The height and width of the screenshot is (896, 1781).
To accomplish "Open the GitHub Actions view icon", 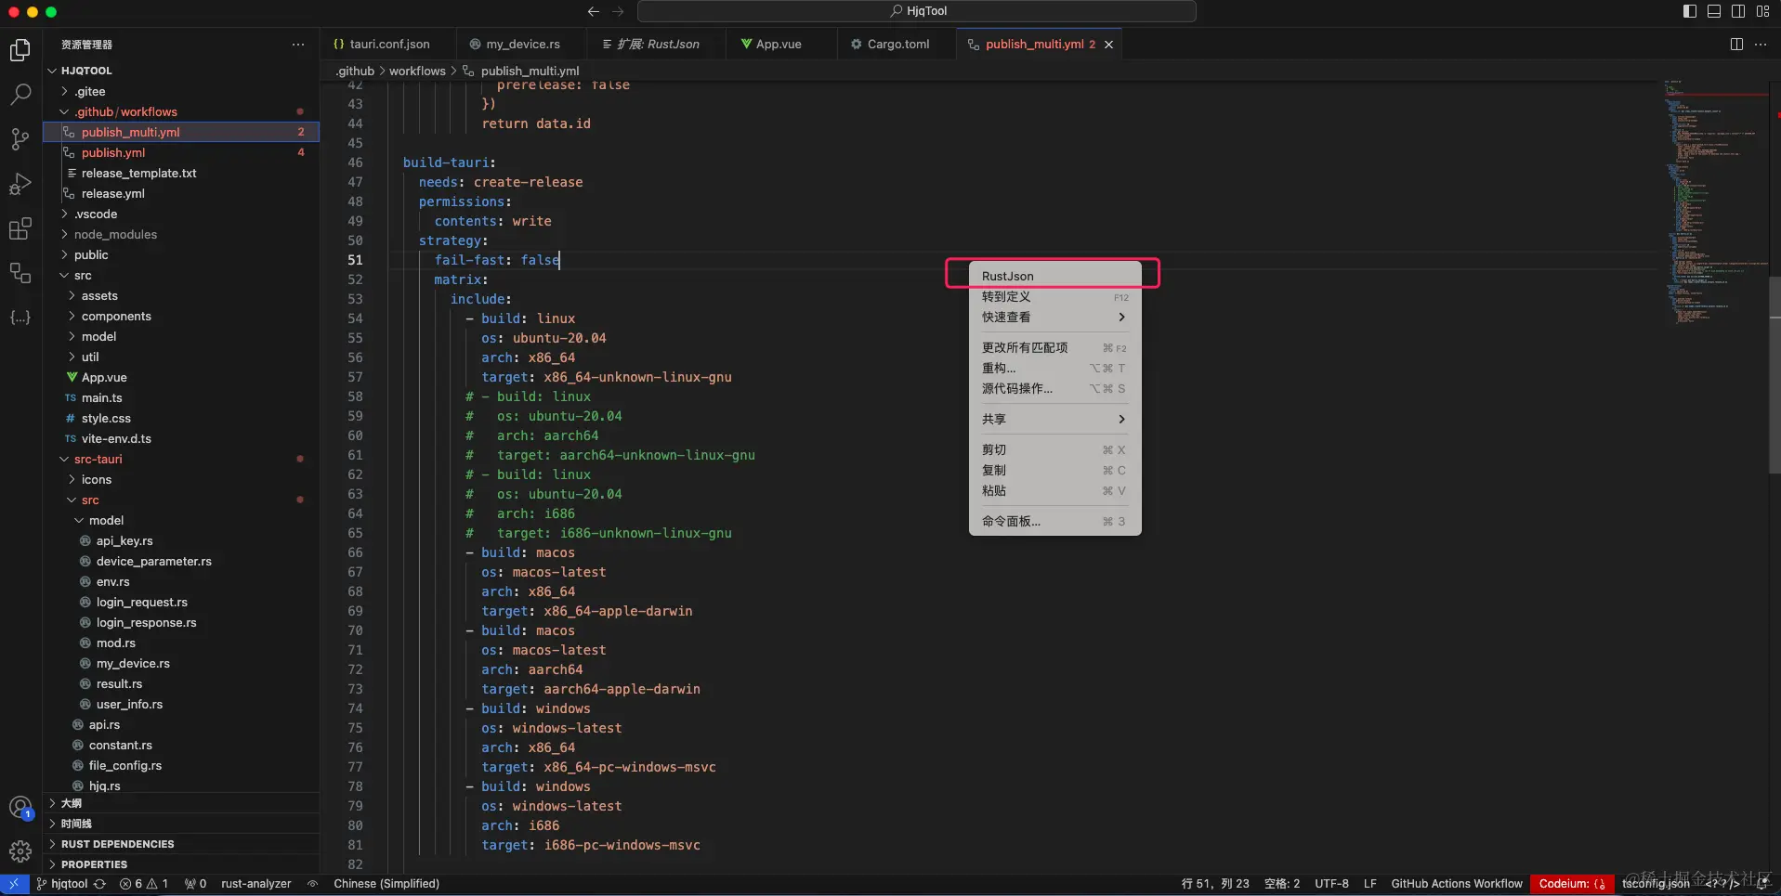I will point(20,273).
